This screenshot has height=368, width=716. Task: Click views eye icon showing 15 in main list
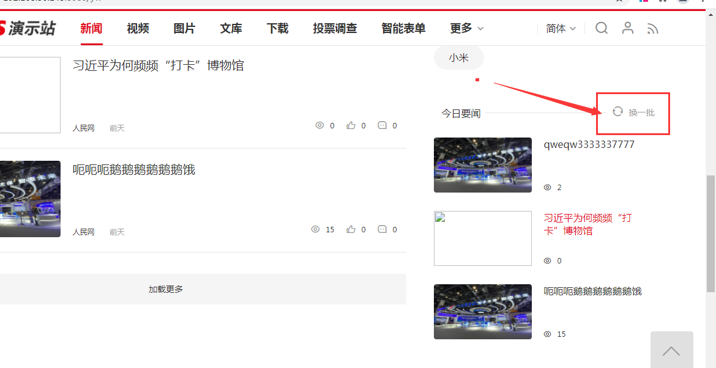[x=315, y=229]
